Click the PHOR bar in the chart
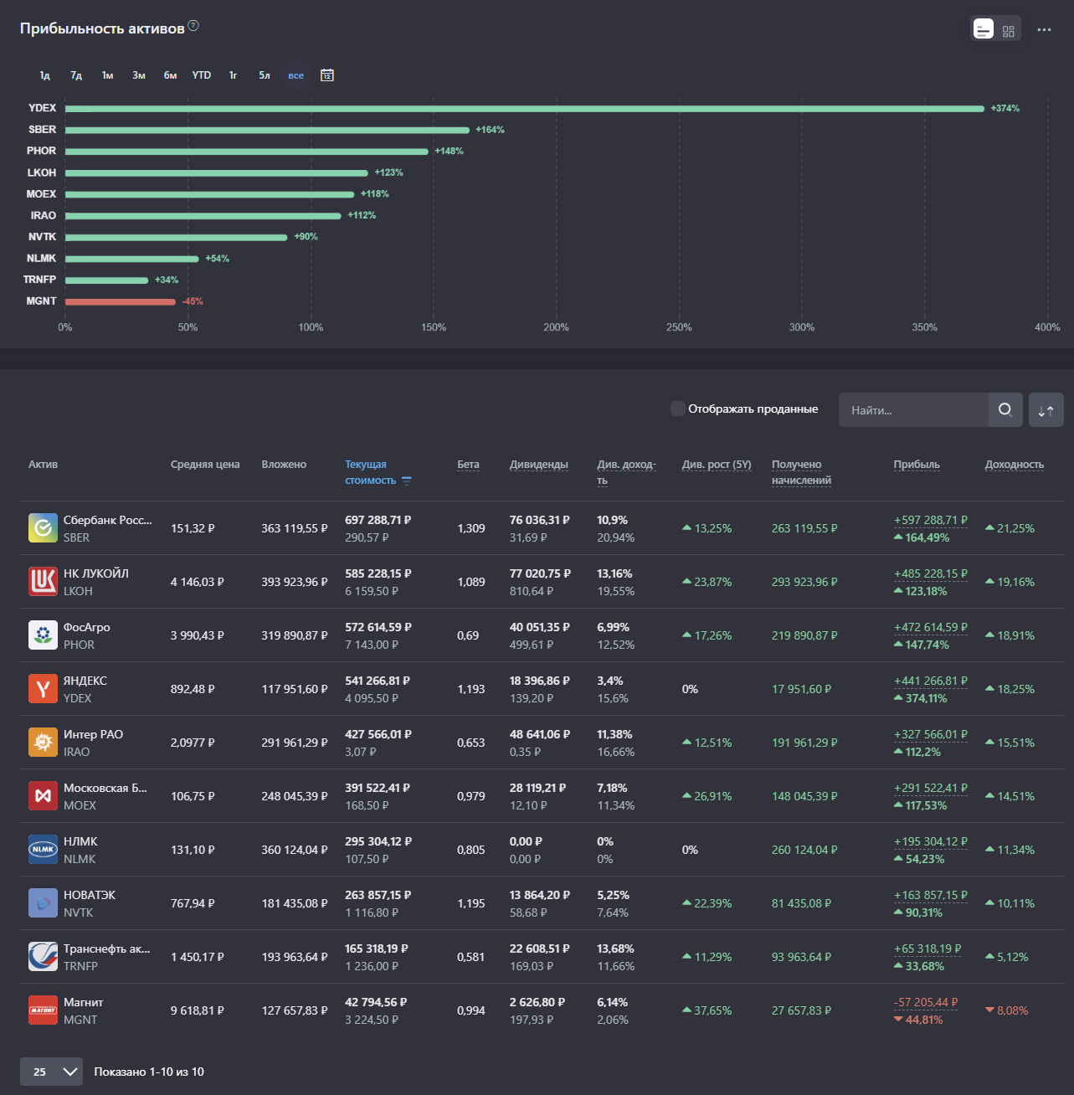This screenshot has width=1074, height=1095. [247, 152]
